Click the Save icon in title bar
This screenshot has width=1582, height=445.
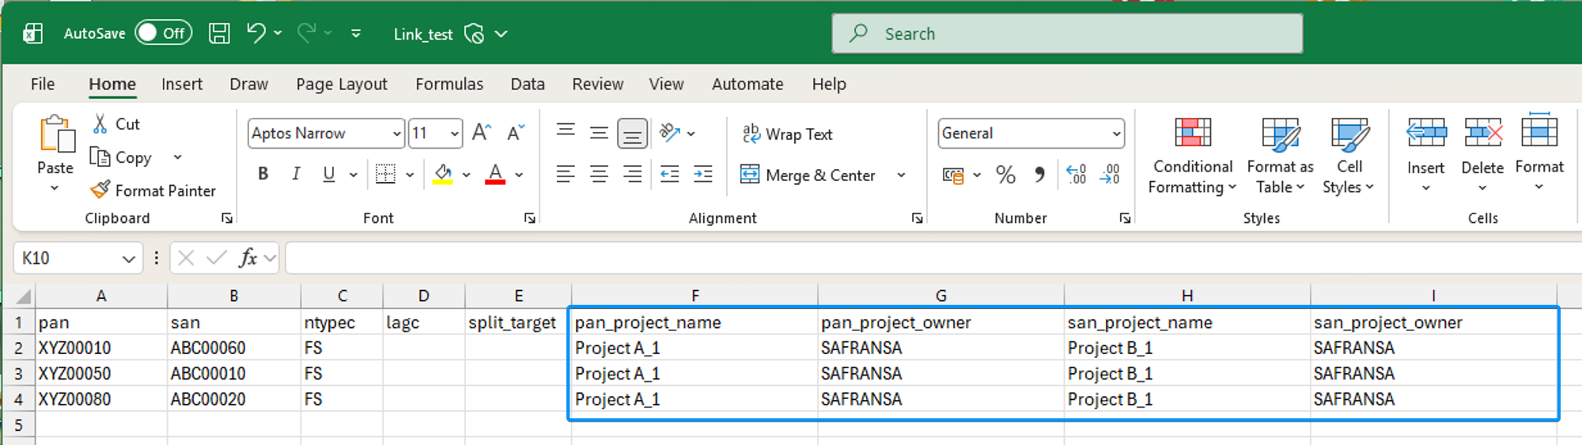click(x=219, y=33)
